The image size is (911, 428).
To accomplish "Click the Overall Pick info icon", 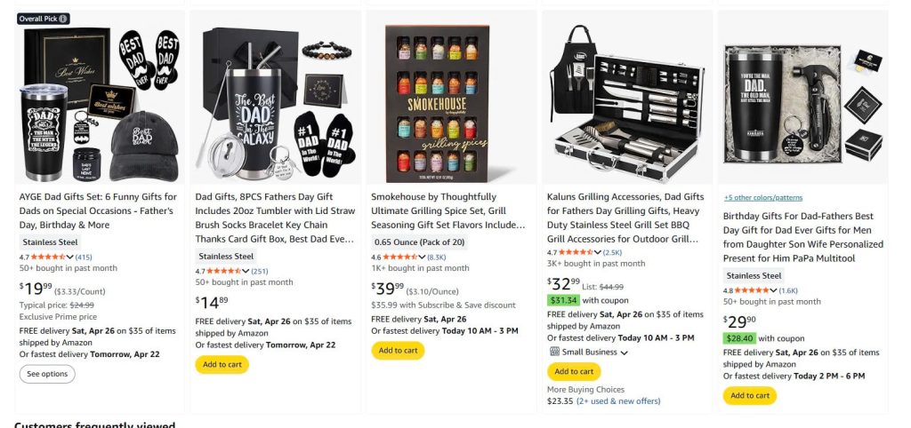I will pos(64,19).
